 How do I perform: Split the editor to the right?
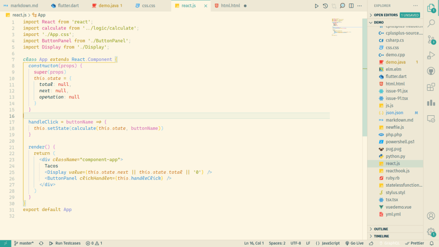tap(351, 5)
